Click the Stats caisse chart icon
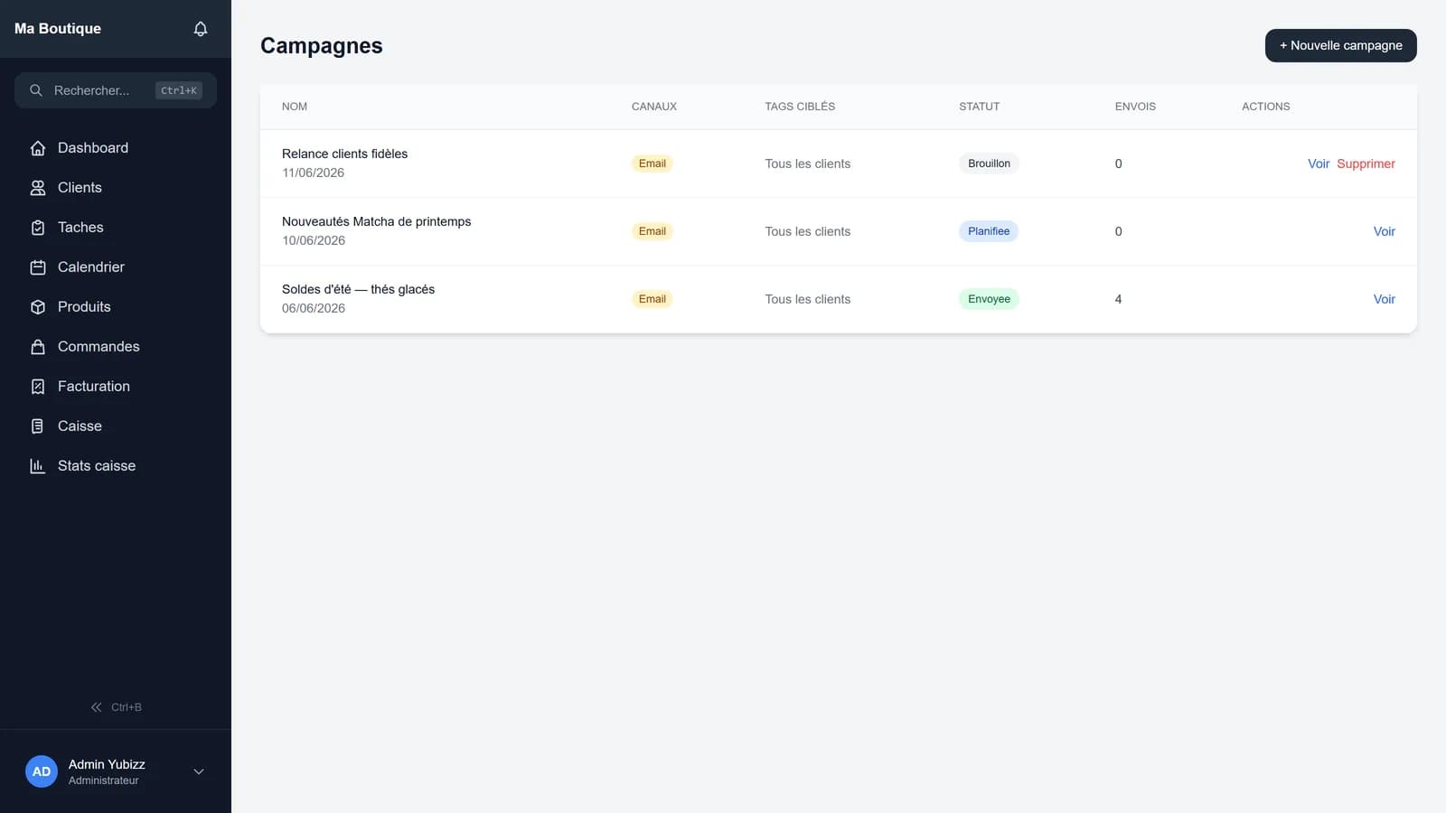1446x813 pixels. pyautogui.click(x=38, y=466)
